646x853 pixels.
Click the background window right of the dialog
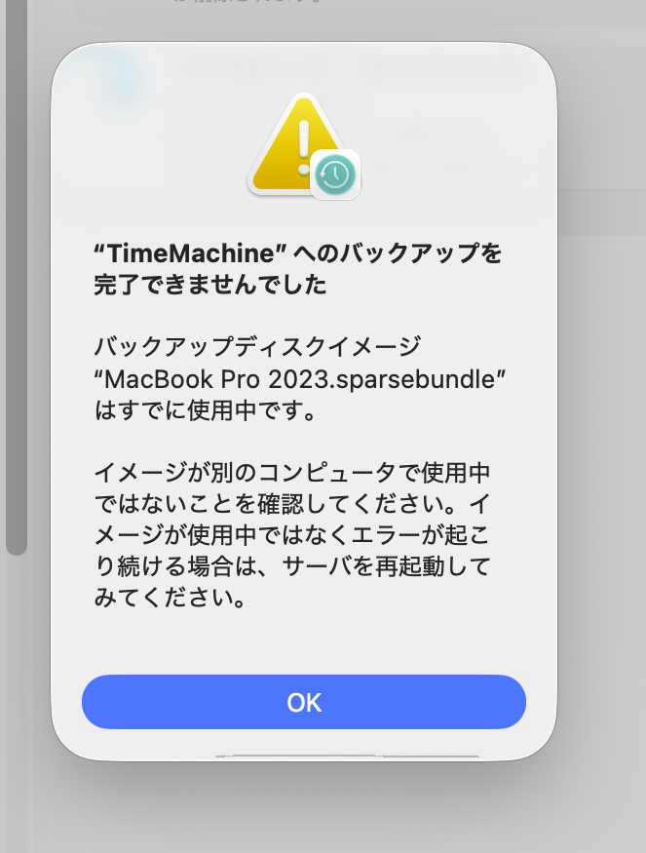click(604, 439)
